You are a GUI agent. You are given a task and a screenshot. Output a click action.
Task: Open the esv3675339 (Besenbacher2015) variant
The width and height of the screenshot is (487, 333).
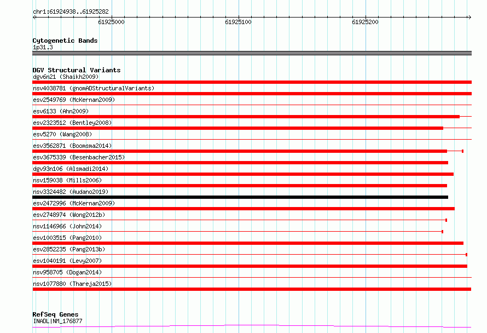coord(79,157)
